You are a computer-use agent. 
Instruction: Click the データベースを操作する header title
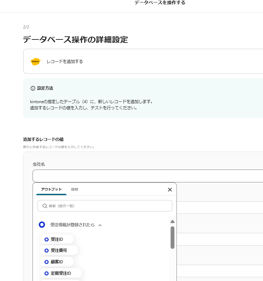pos(160,3)
